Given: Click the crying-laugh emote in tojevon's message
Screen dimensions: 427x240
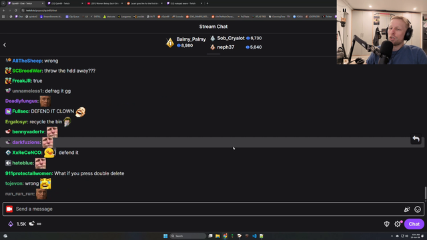Looking at the screenshot, I should (x=45, y=184).
